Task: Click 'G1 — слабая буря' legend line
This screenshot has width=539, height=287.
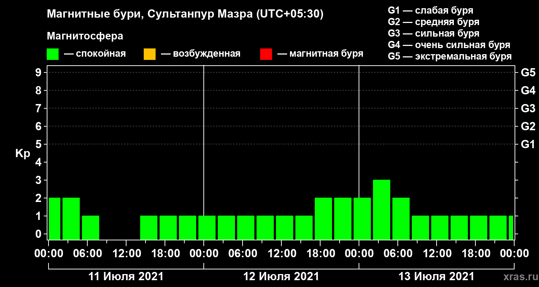Action: pyautogui.click(x=430, y=10)
